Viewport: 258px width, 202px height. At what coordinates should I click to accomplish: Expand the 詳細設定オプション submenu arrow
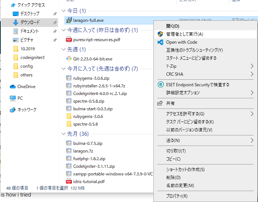(x=252, y=92)
